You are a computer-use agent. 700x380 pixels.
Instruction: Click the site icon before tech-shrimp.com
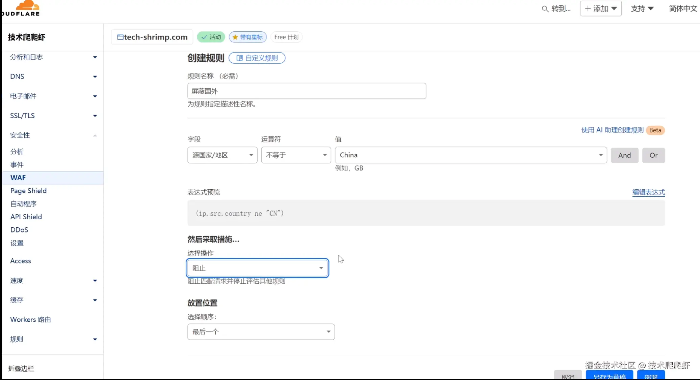pos(120,37)
